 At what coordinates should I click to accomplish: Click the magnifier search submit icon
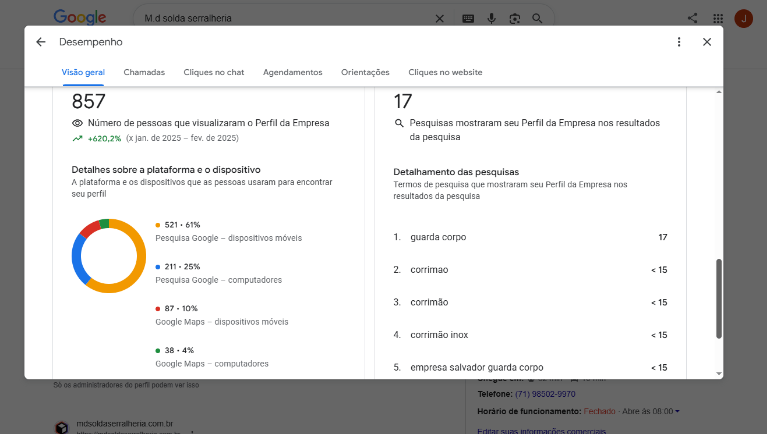538,19
